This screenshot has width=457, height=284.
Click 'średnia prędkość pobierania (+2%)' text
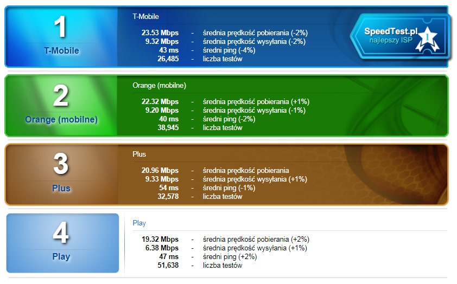point(256,239)
